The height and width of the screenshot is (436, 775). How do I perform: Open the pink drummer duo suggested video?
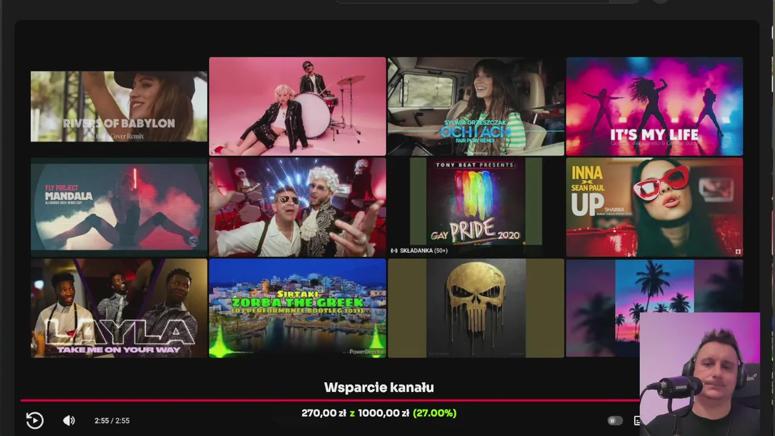[x=297, y=107]
